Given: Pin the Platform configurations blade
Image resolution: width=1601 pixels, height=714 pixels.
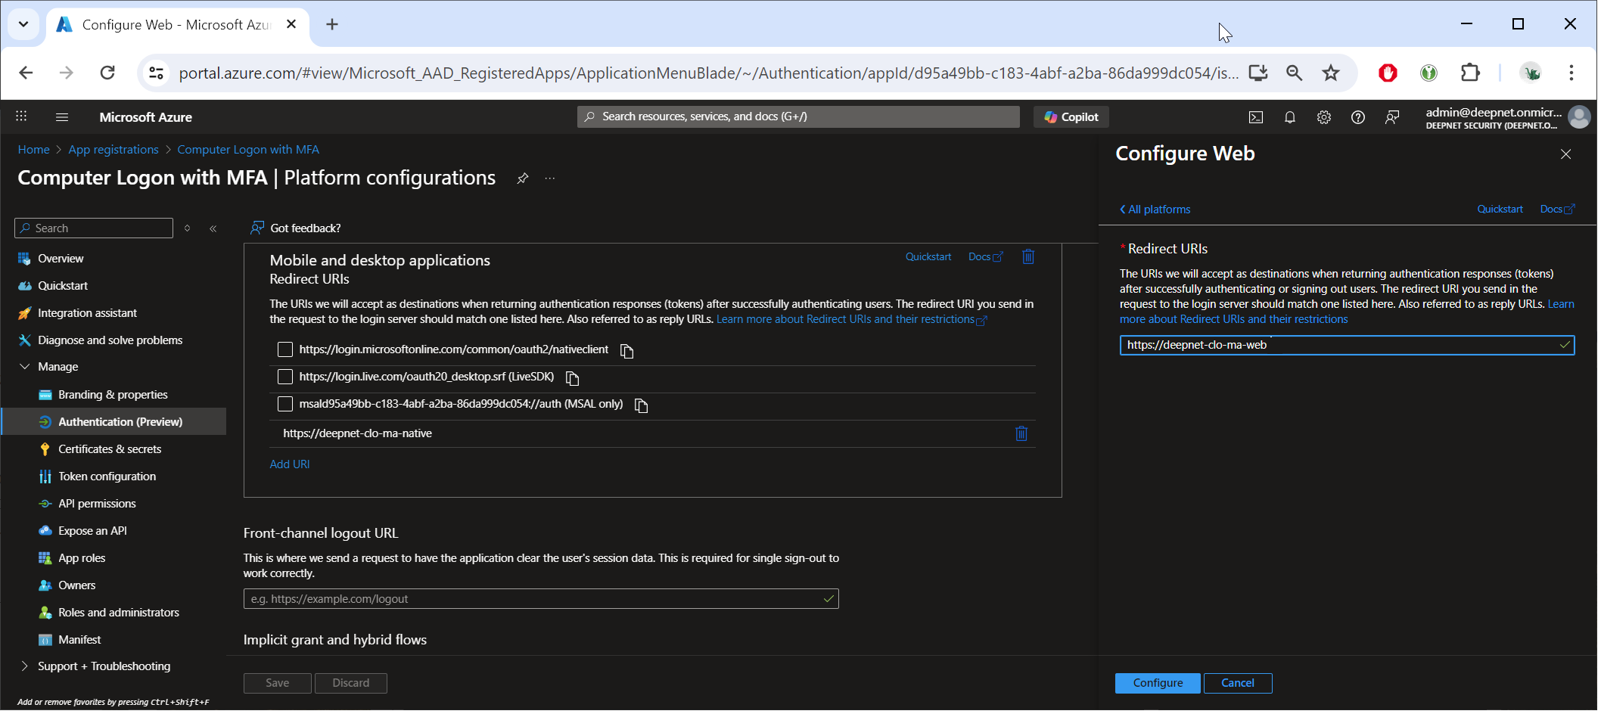Looking at the screenshot, I should [524, 179].
